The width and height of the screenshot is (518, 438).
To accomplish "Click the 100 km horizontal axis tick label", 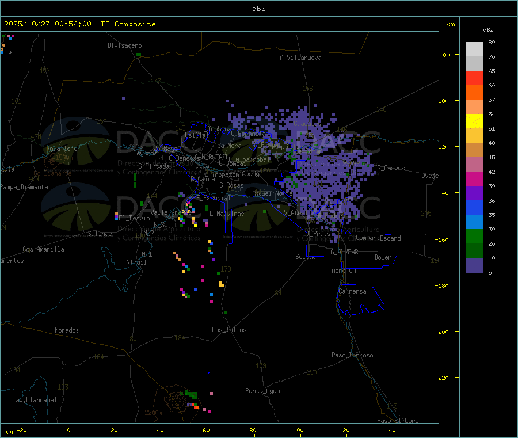I will tap(298, 430).
